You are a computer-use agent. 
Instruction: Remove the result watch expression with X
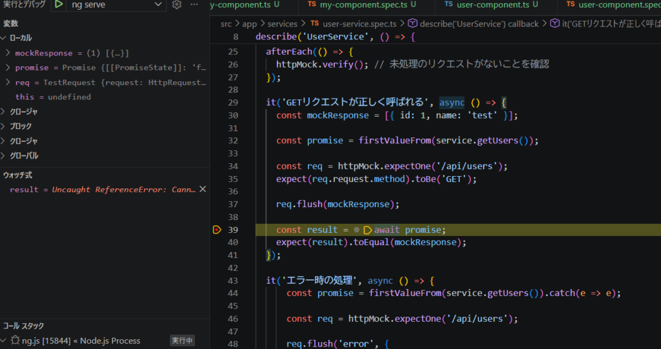pos(202,190)
